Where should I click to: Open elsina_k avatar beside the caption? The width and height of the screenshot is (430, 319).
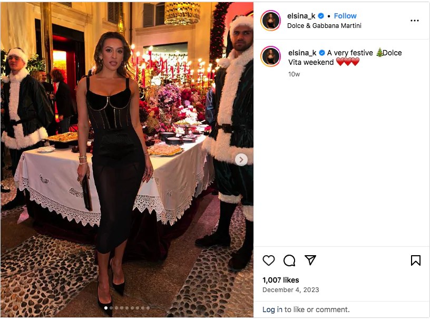click(271, 56)
